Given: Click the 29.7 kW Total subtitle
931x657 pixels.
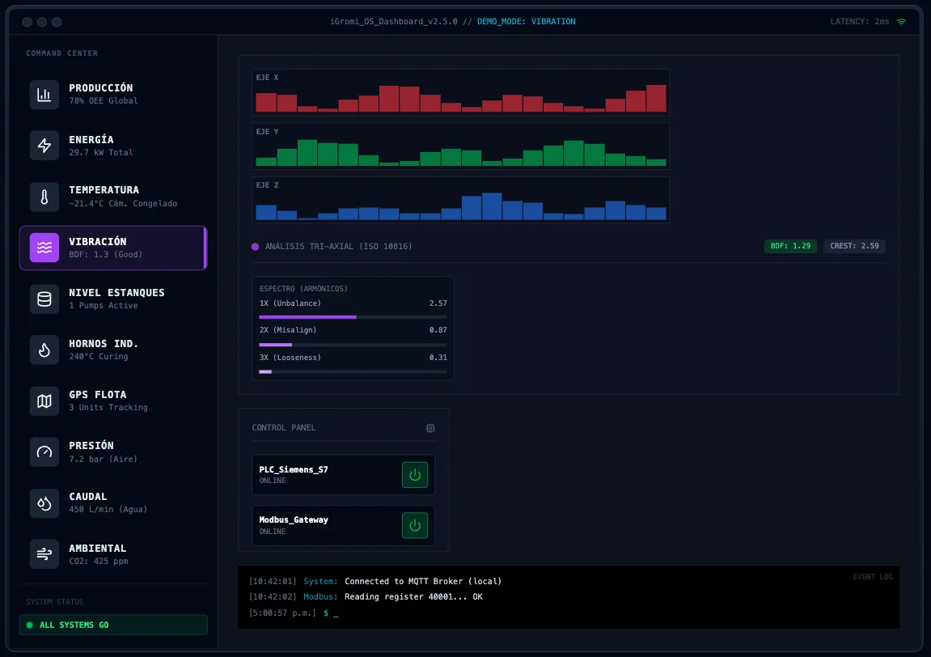Looking at the screenshot, I should (x=101, y=153).
